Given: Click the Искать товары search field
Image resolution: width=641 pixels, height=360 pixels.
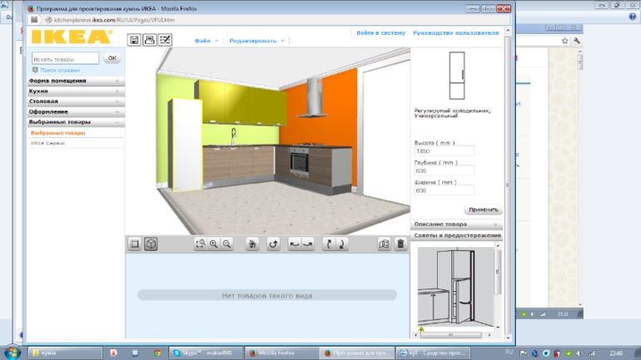Looking at the screenshot, I should click(65, 58).
